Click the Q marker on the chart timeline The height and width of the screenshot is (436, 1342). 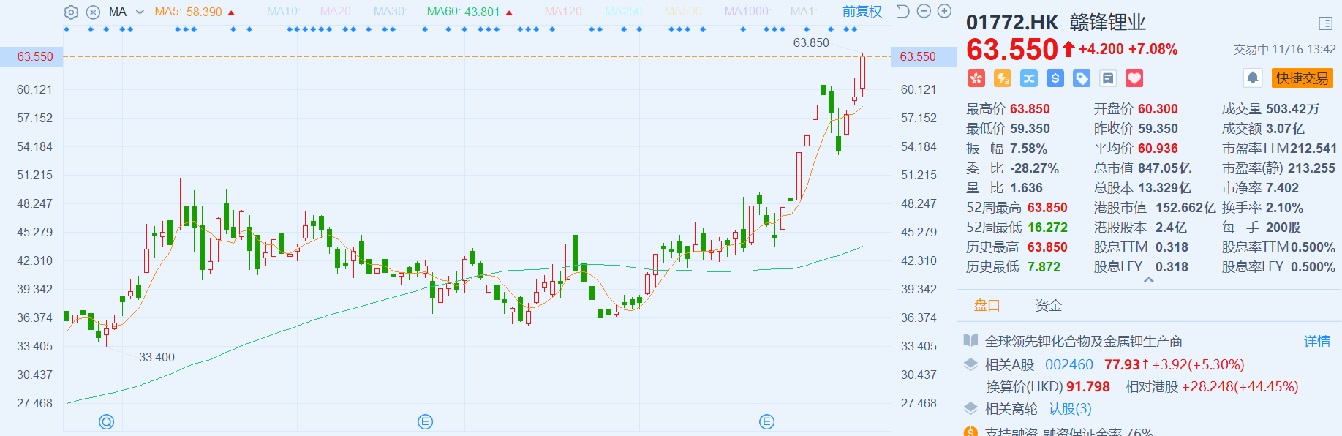point(107,421)
